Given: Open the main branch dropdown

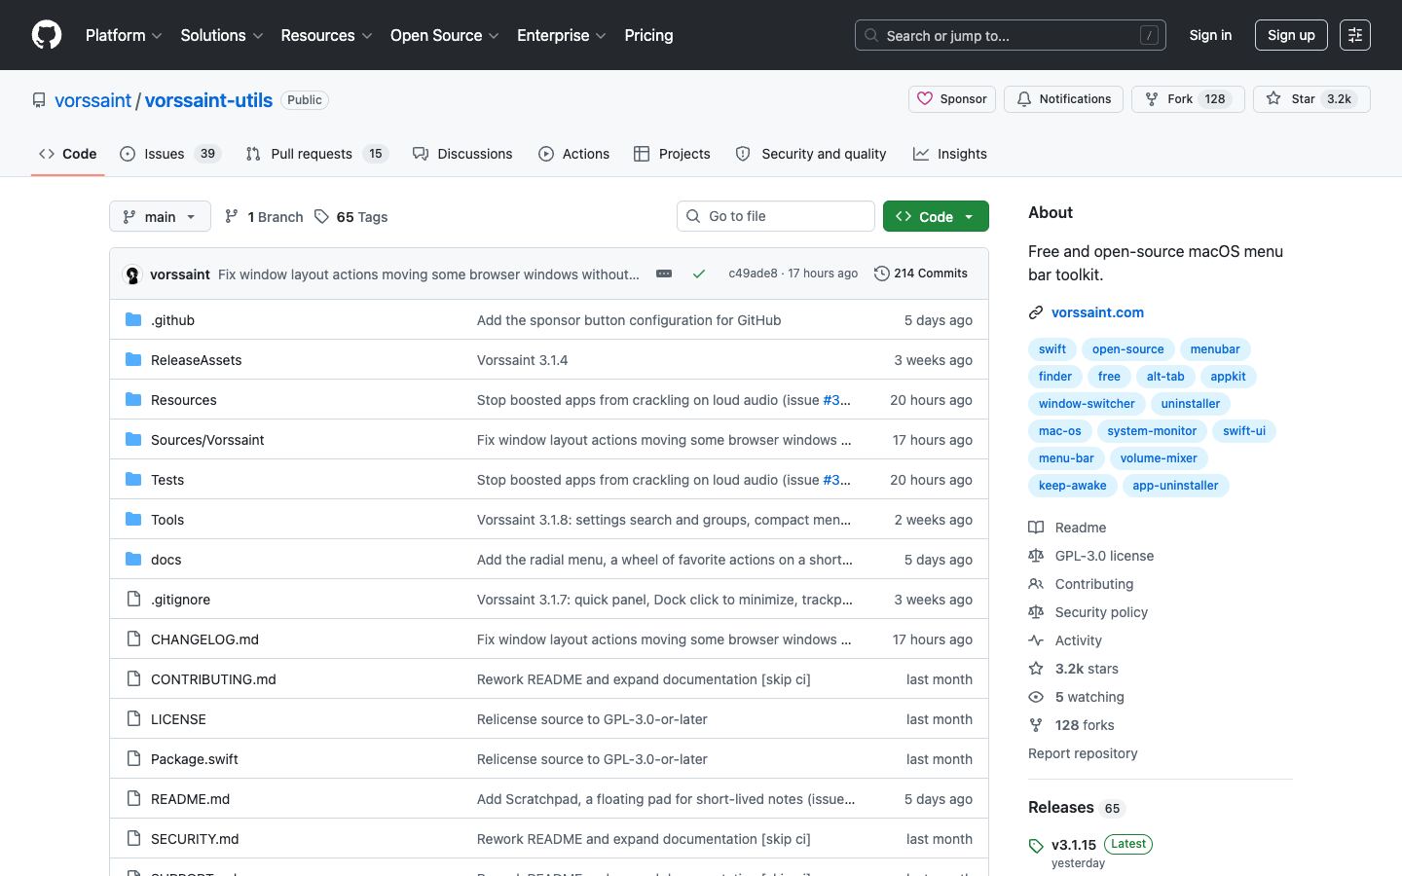Looking at the screenshot, I should click(160, 216).
